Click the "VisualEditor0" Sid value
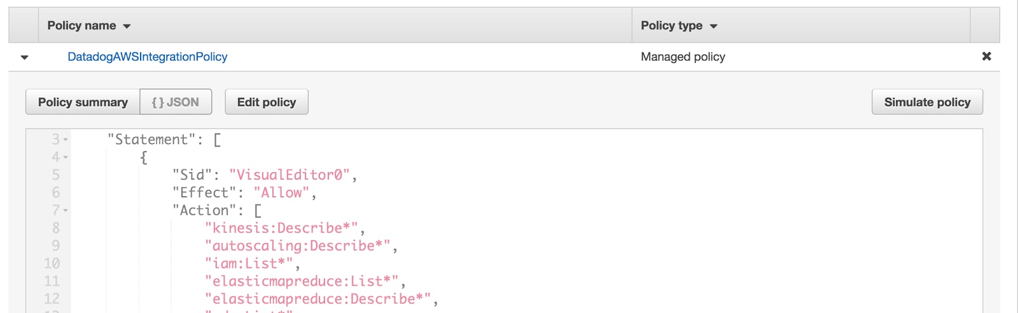The height and width of the screenshot is (313, 1018). [x=289, y=175]
